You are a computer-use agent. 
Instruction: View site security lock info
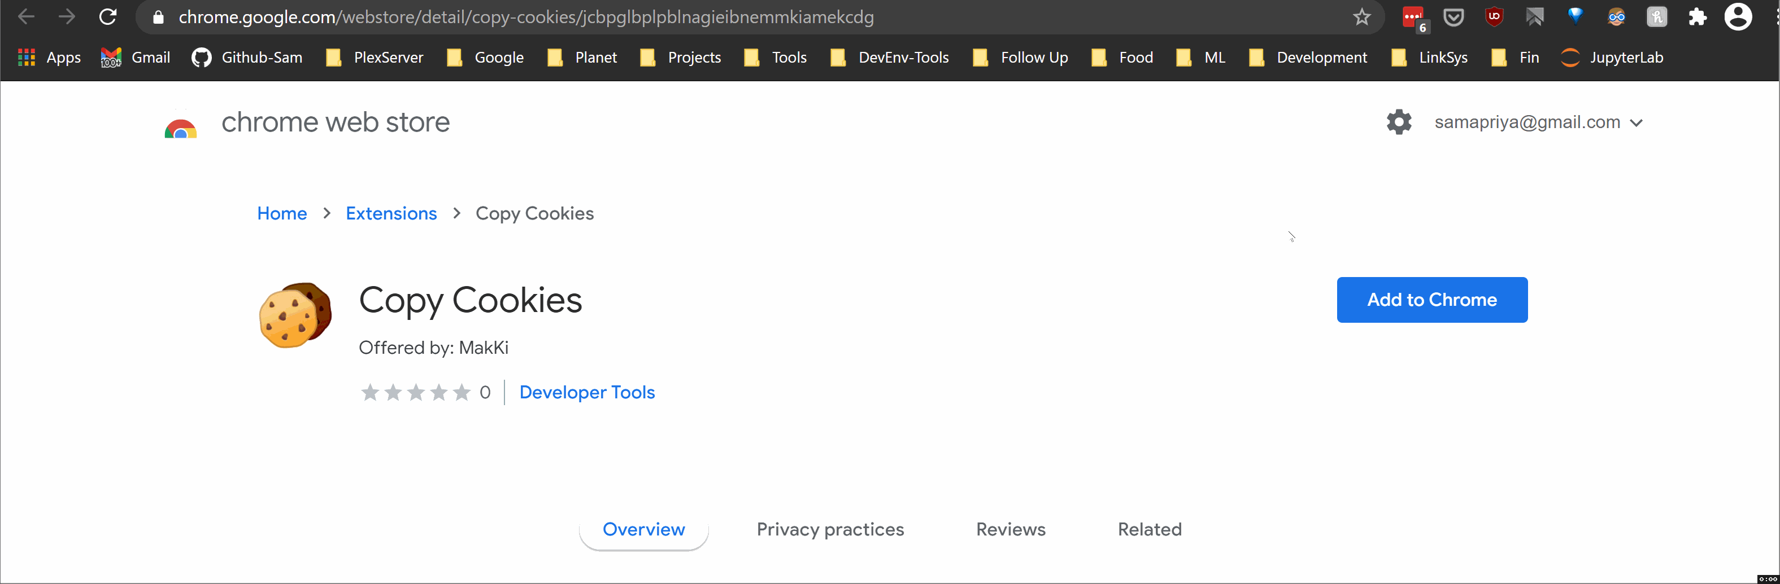tap(158, 17)
